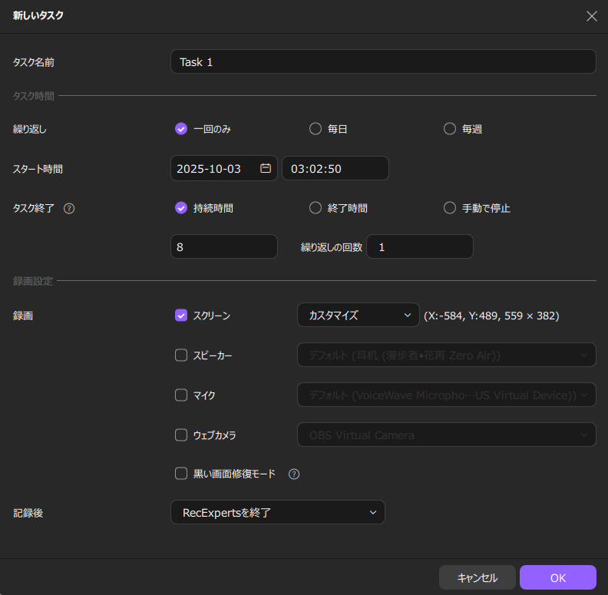Click the OK button
This screenshot has width=608, height=595.
click(x=557, y=577)
